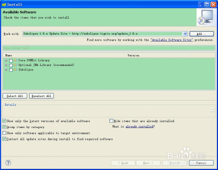
Task: Enable Hide items that are already installed
Action: 111,121
